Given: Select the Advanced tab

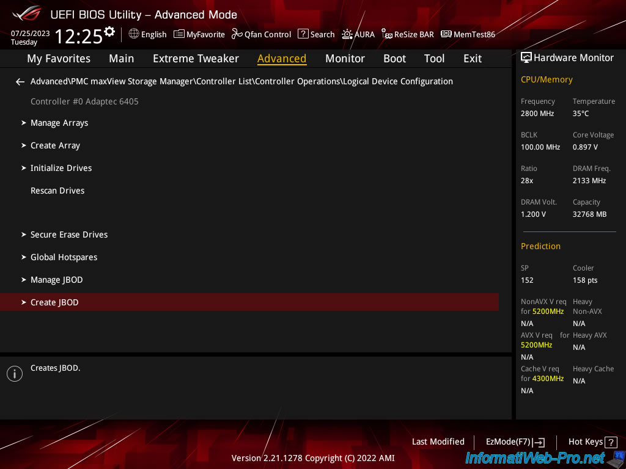Looking at the screenshot, I should coord(282,59).
